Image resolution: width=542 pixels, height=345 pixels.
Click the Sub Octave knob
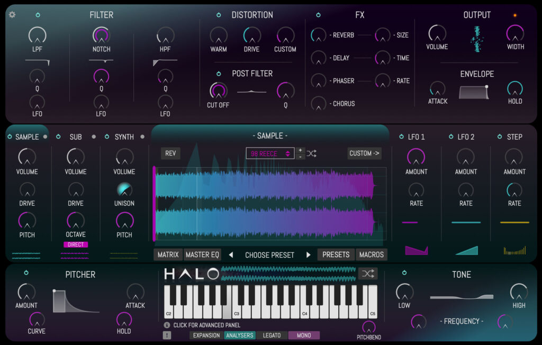(x=76, y=221)
